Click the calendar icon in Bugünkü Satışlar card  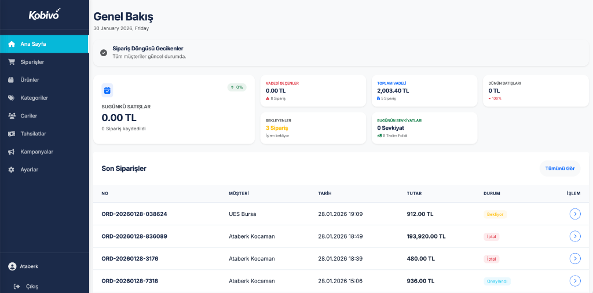click(x=107, y=90)
